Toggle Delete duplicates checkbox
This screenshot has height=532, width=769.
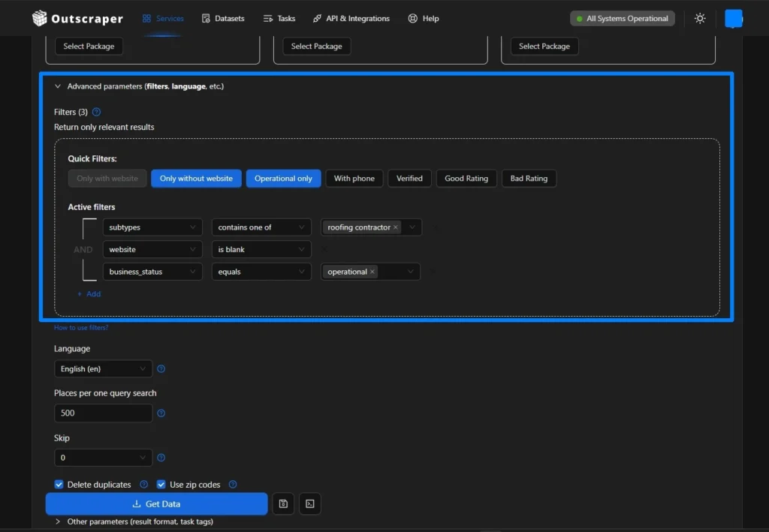pyautogui.click(x=59, y=485)
